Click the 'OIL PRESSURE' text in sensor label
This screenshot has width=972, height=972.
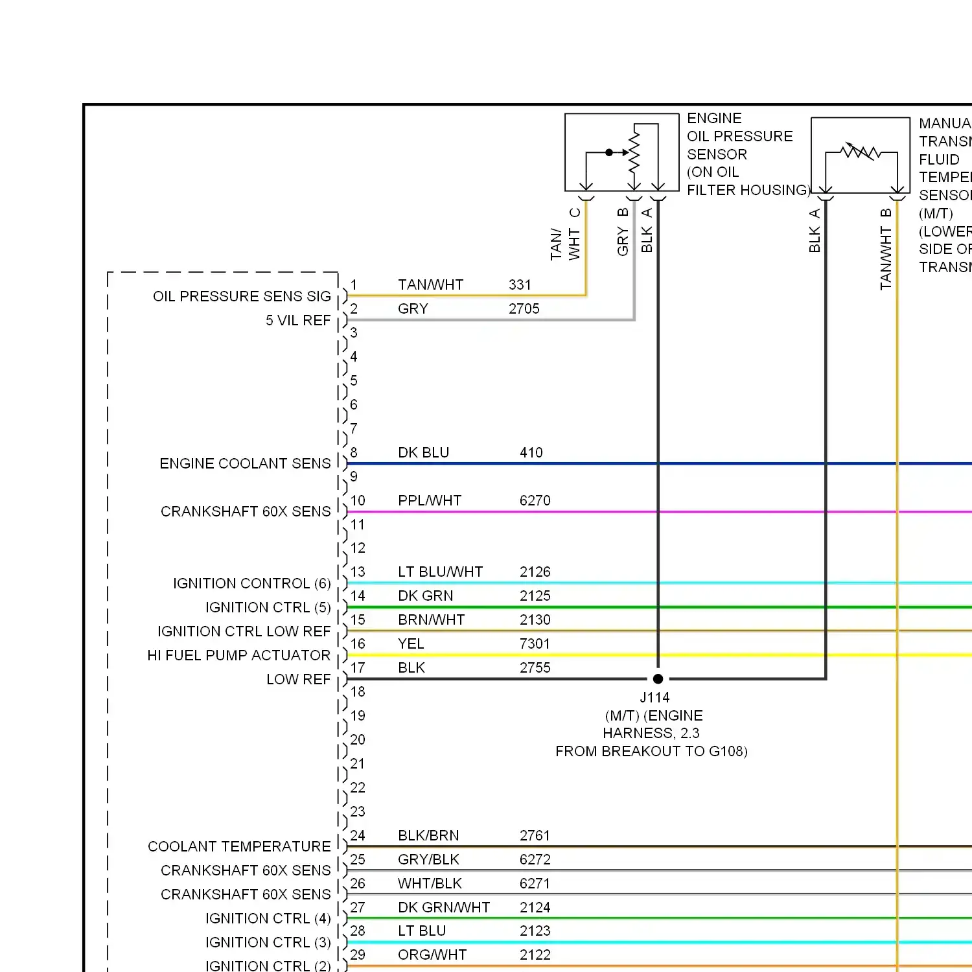point(740,136)
